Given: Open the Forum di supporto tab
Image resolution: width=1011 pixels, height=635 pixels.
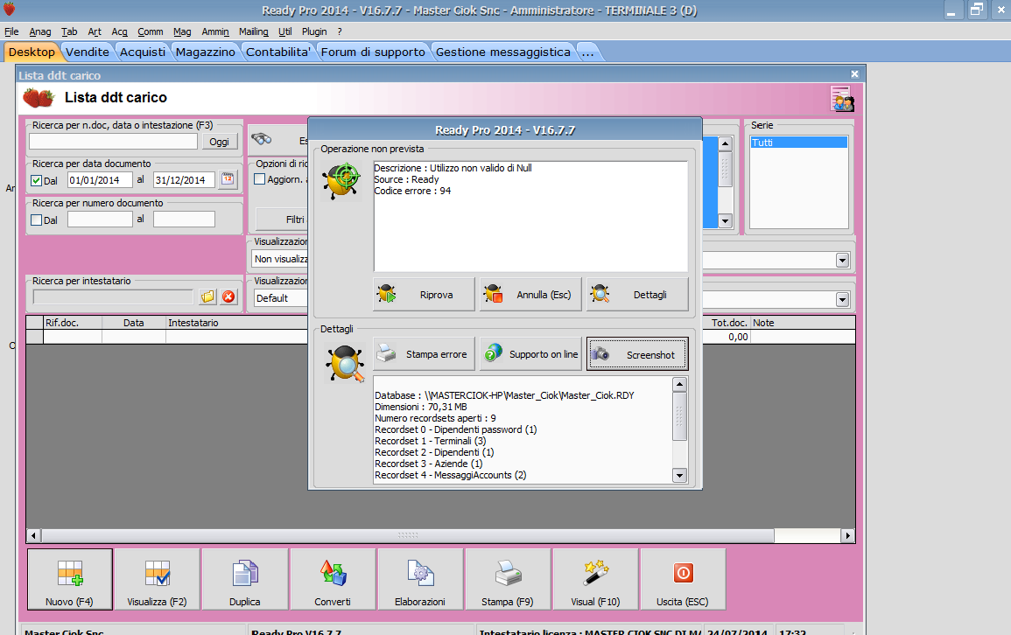Looking at the screenshot, I should click(x=373, y=52).
